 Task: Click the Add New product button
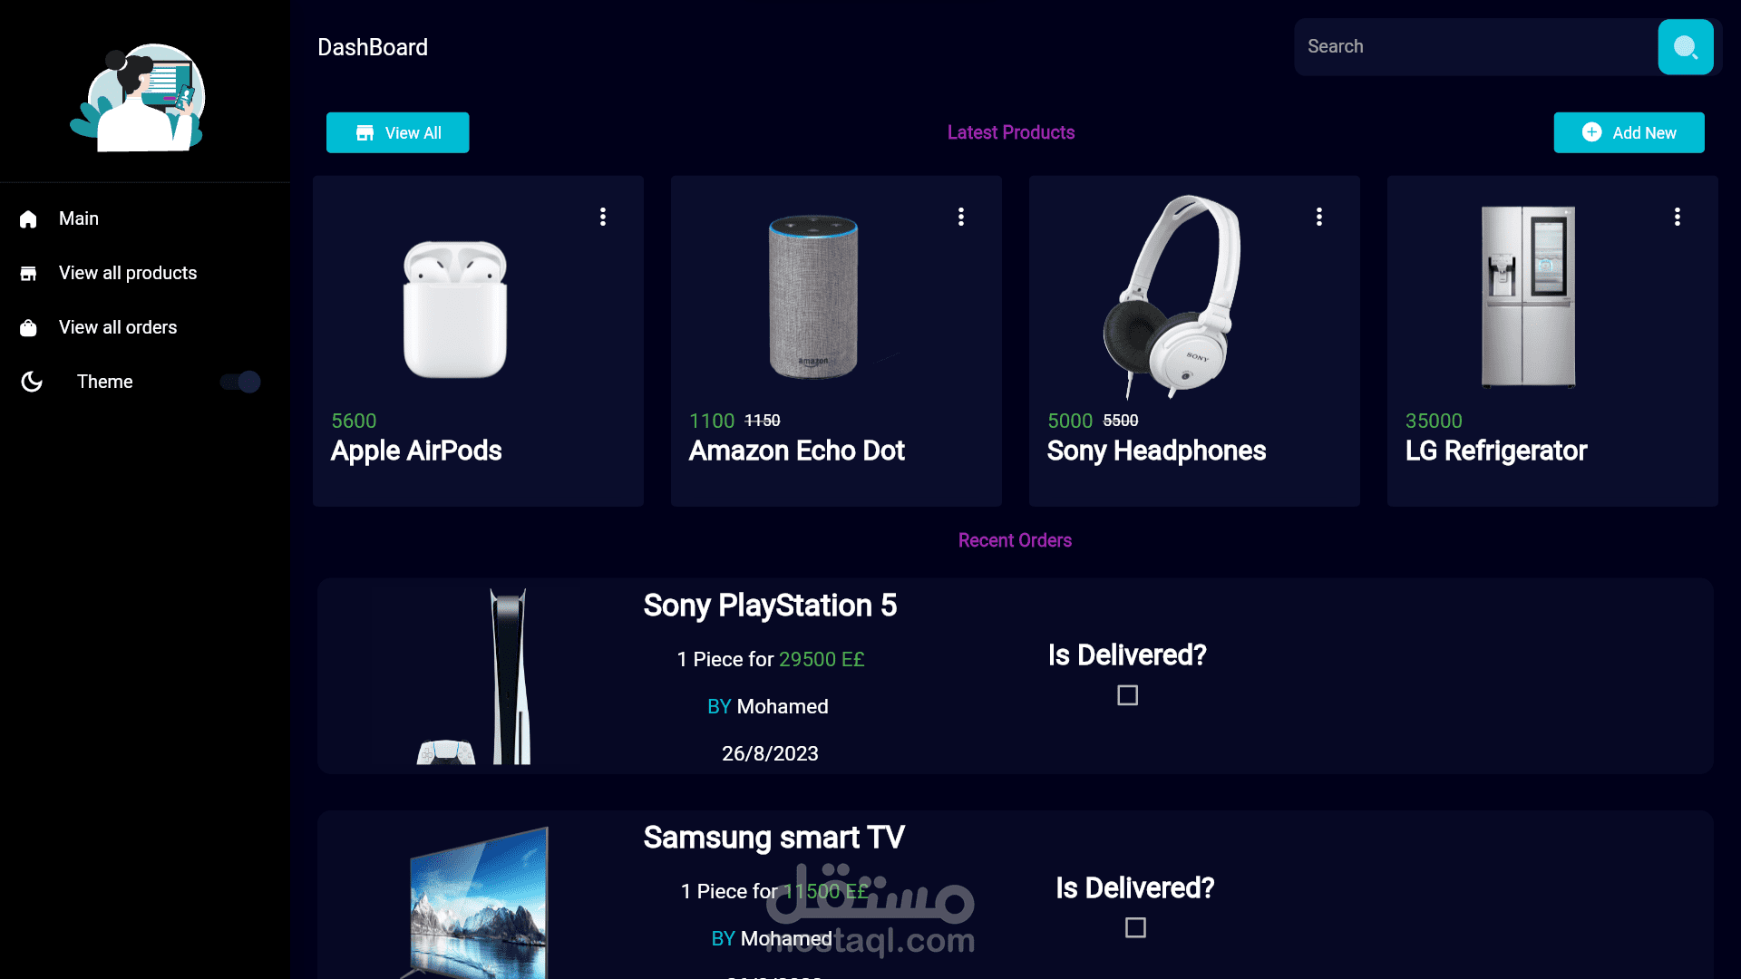(1629, 132)
